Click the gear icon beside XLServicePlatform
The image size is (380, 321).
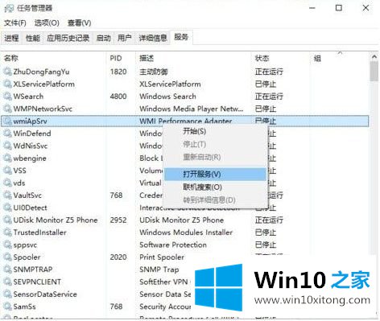pyautogui.click(x=7, y=84)
